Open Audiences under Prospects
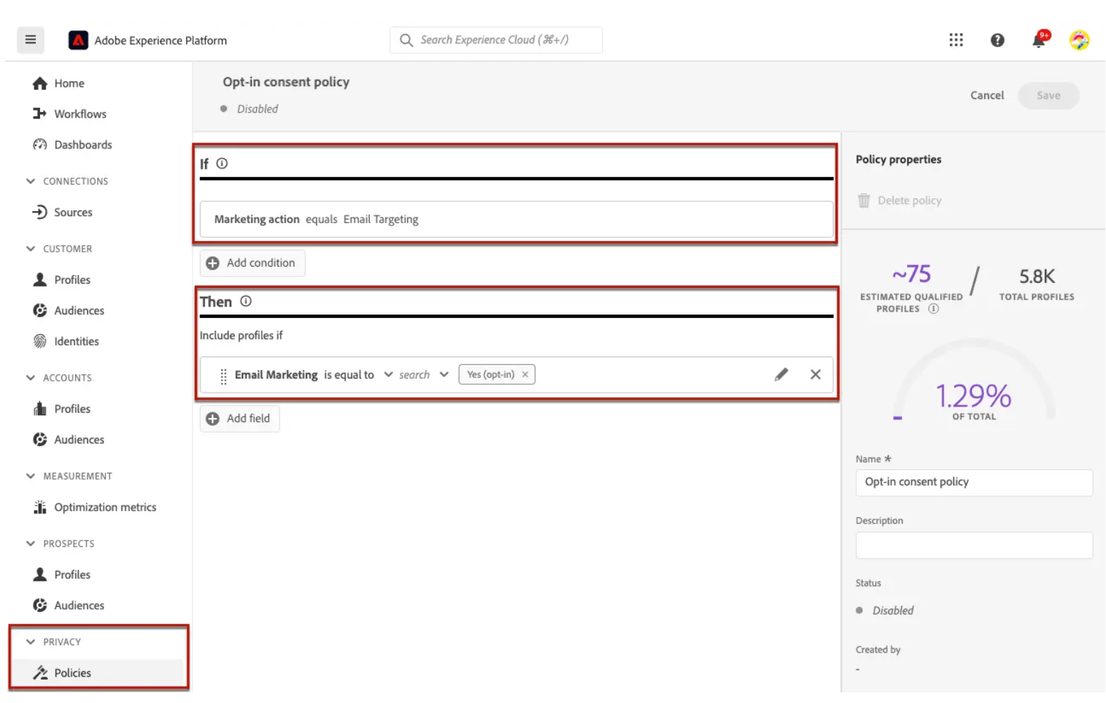This screenshot has height=703, width=1106. [69, 605]
